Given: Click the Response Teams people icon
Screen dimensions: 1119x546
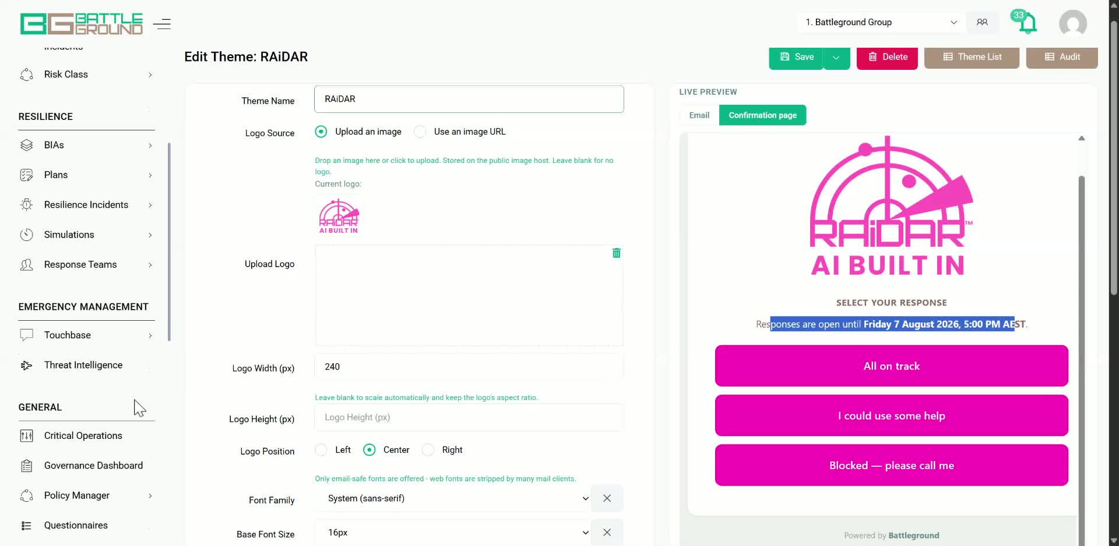Looking at the screenshot, I should pos(27,265).
